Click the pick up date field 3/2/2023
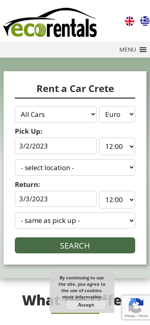 pyautogui.click(x=56, y=146)
